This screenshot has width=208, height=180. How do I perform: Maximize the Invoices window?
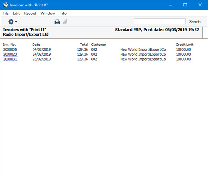[x=185, y=5]
